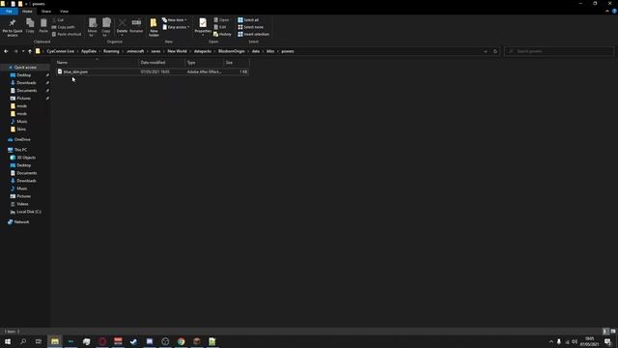Click Edit in the Open group
Viewport: 618px width, 348px height.
220,27
